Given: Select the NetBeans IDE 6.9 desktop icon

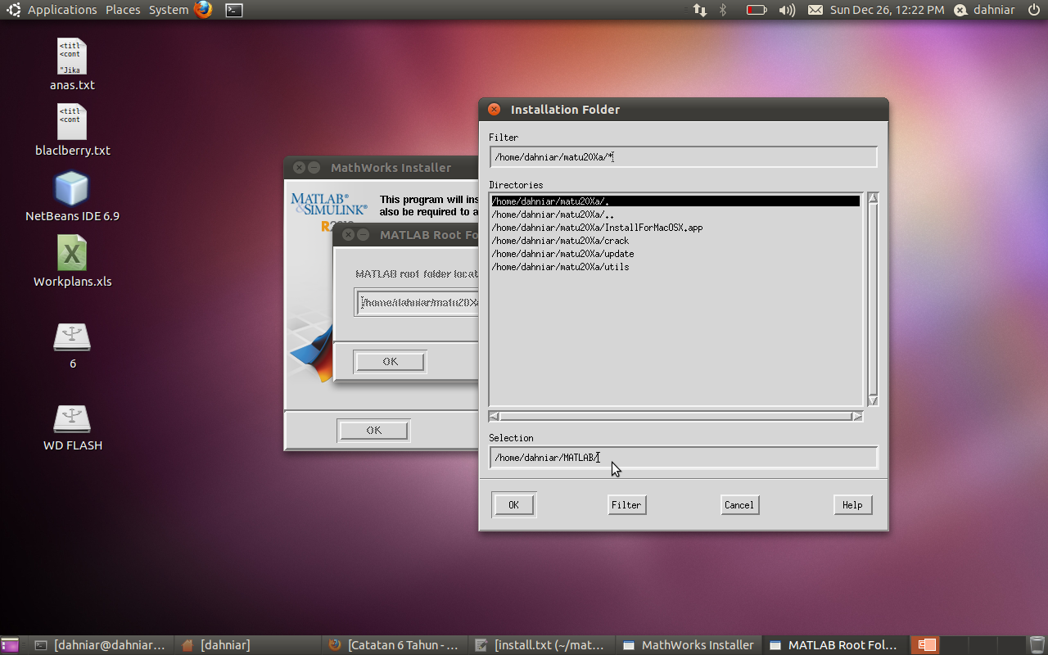Looking at the screenshot, I should (72, 196).
